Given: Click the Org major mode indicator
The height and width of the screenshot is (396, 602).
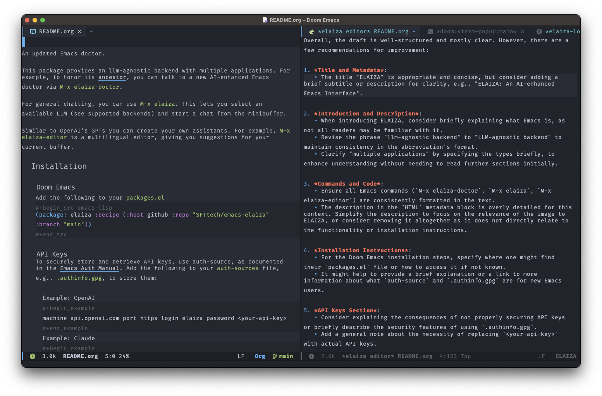Looking at the screenshot, I should 260,356.
